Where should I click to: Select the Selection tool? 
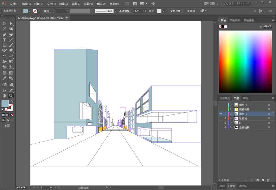coord(4,23)
